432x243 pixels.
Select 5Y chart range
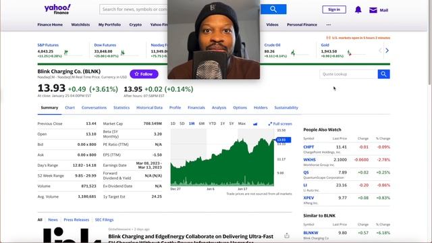pyautogui.click(x=232, y=124)
